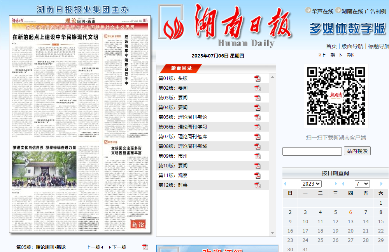389x252 pixels.
Task: Open 版面导航 navigation item
Action: click(x=352, y=46)
